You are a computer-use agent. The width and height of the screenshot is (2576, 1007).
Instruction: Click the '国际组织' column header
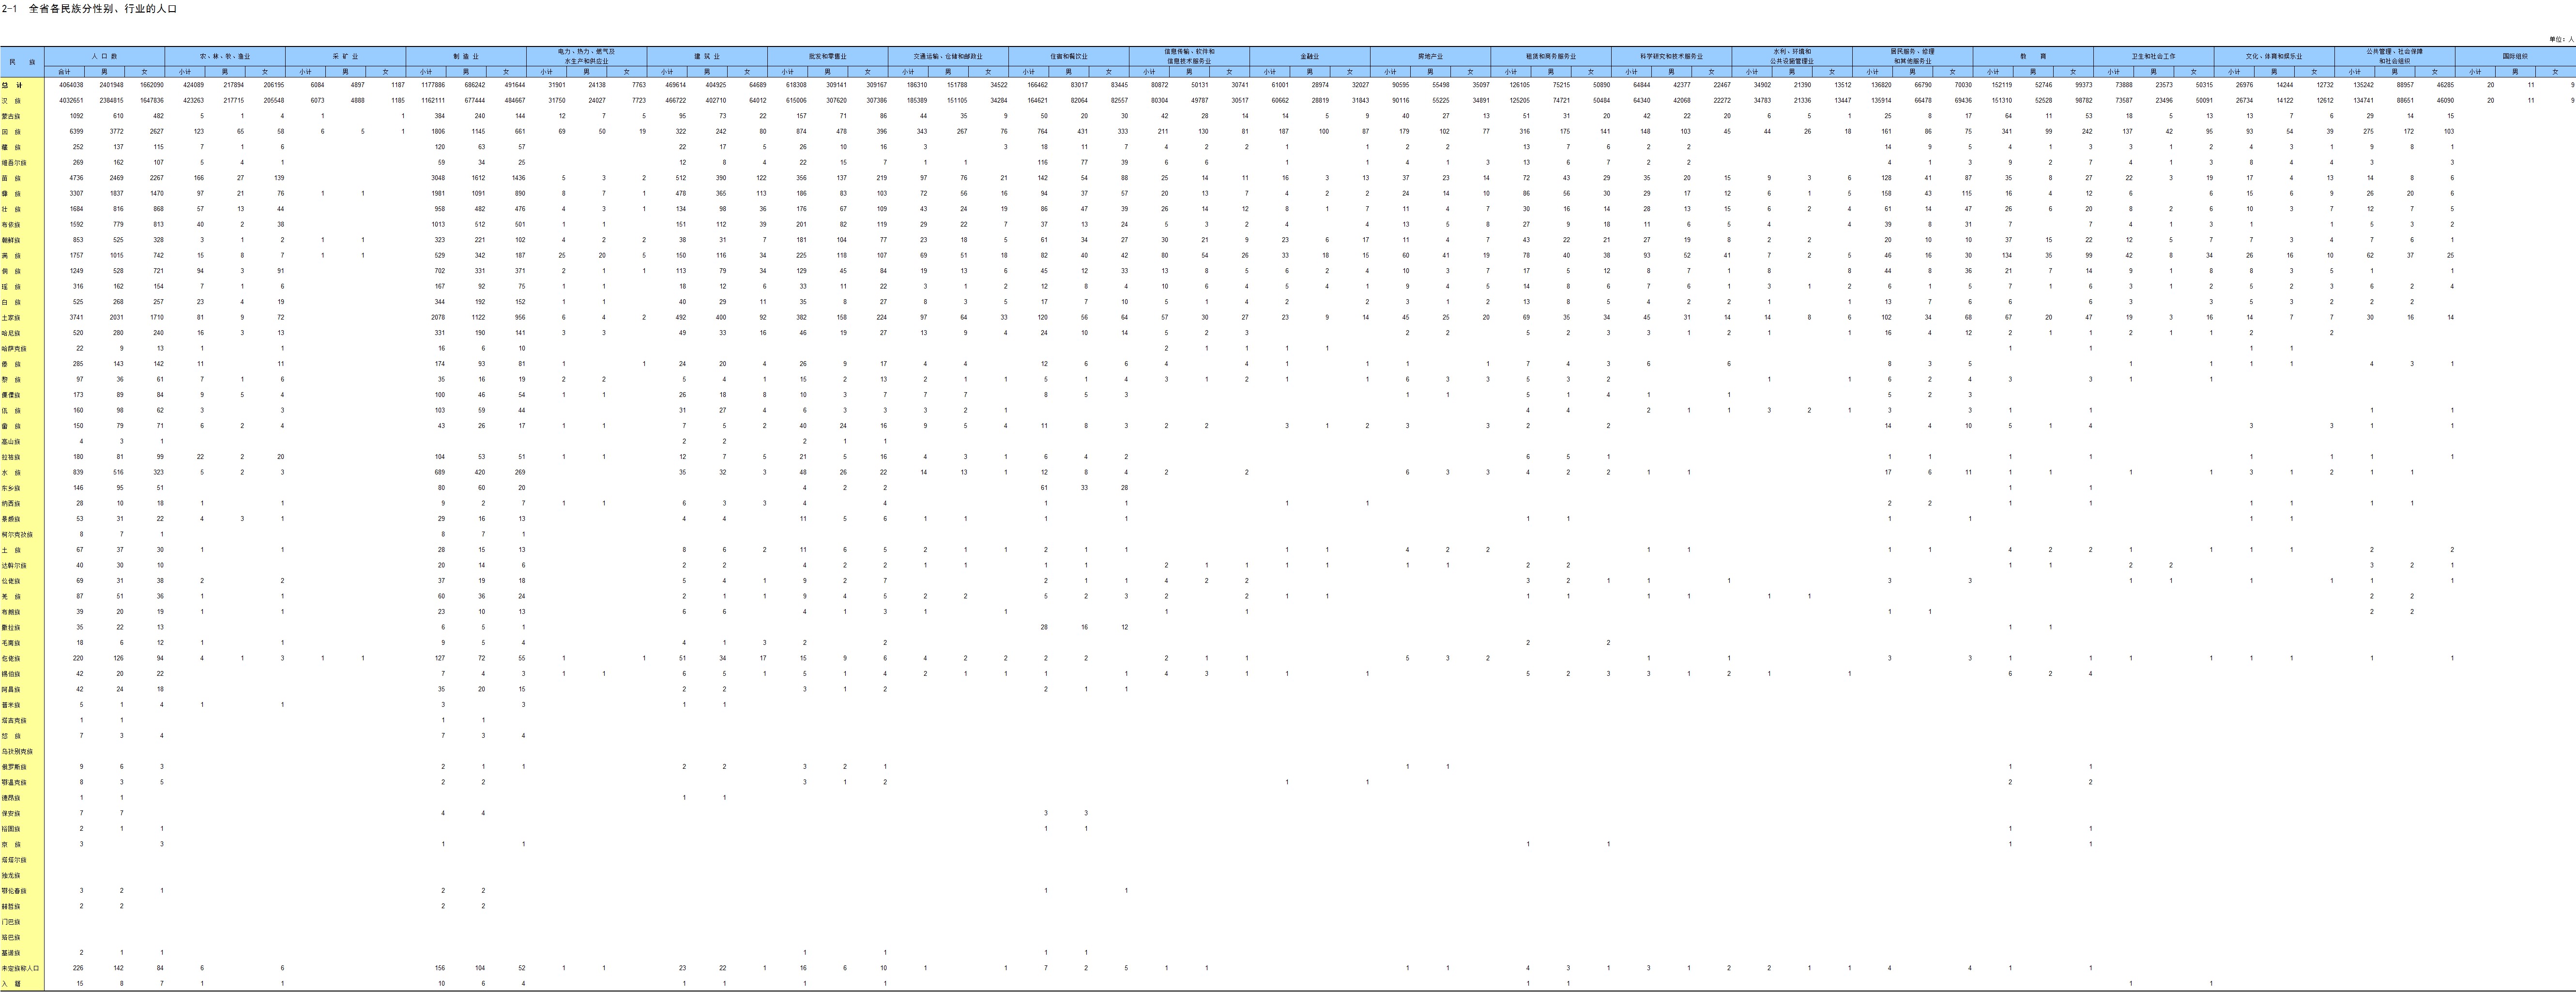click(x=2514, y=56)
